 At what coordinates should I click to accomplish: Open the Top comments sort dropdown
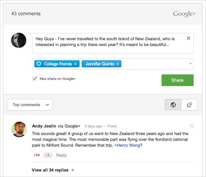(30, 105)
